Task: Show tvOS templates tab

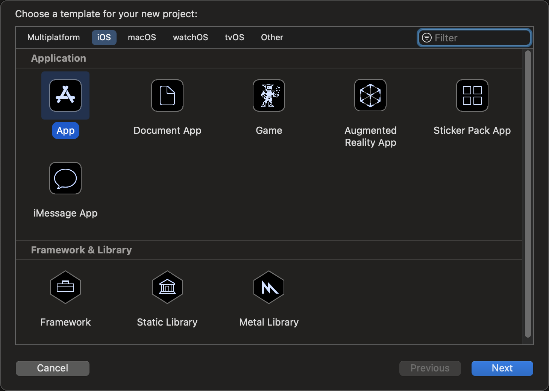Action: pyautogui.click(x=234, y=38)
